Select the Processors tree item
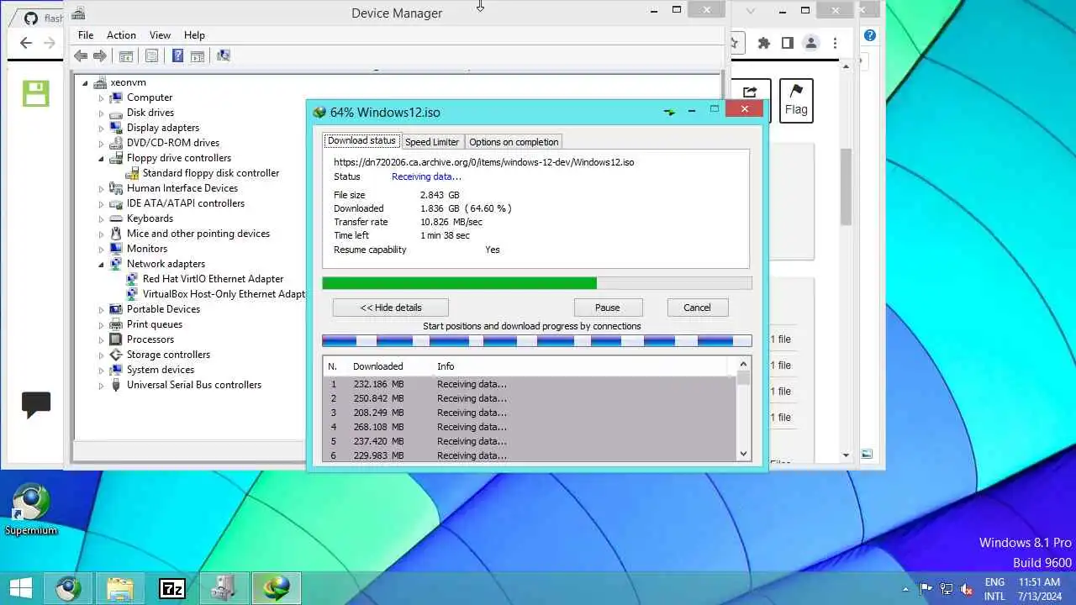This screenshot has height=605, width=1076. tap(150, 339)
